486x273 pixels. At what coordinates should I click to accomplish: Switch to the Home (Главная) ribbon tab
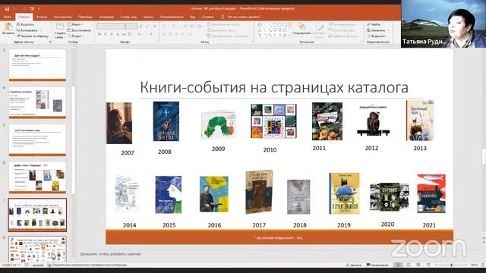pyautogui.click(x=24, y=17)
